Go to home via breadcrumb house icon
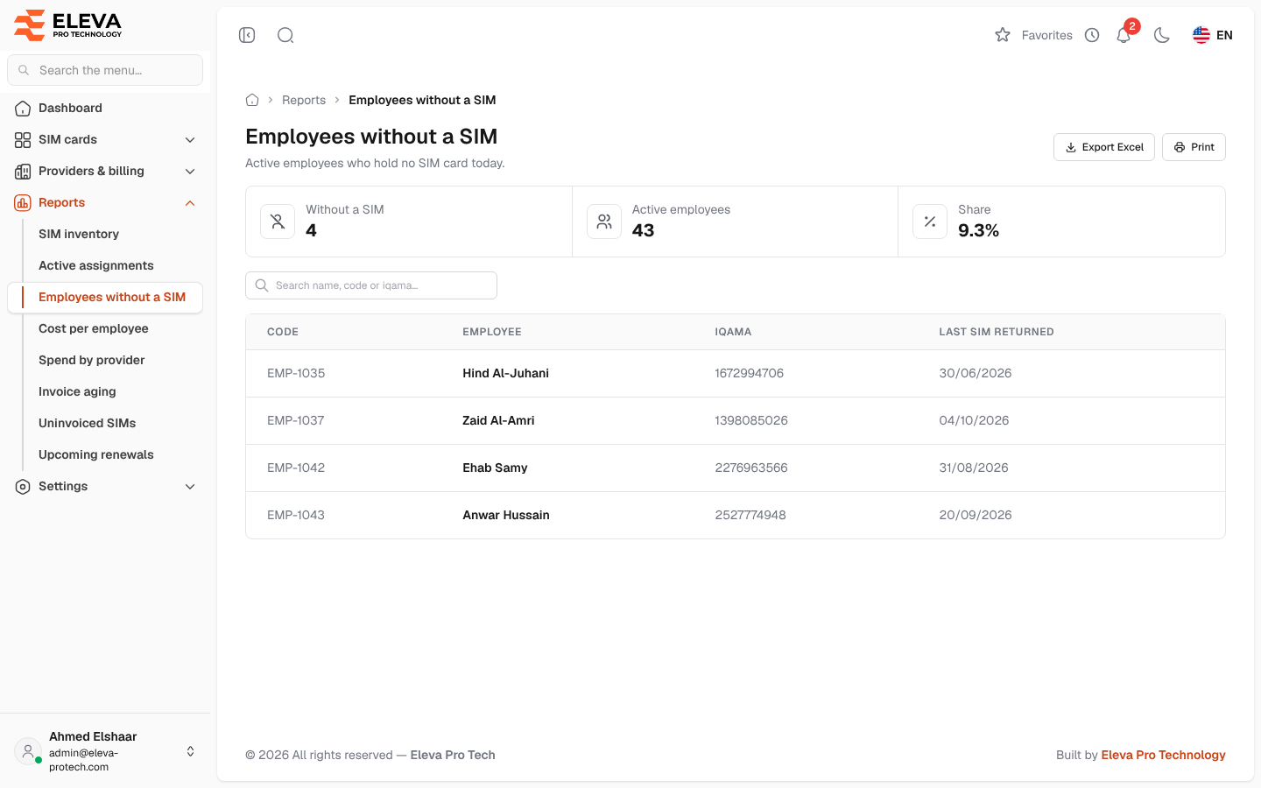This screenshot has height=788, width=1261. (x=252, y=100)
